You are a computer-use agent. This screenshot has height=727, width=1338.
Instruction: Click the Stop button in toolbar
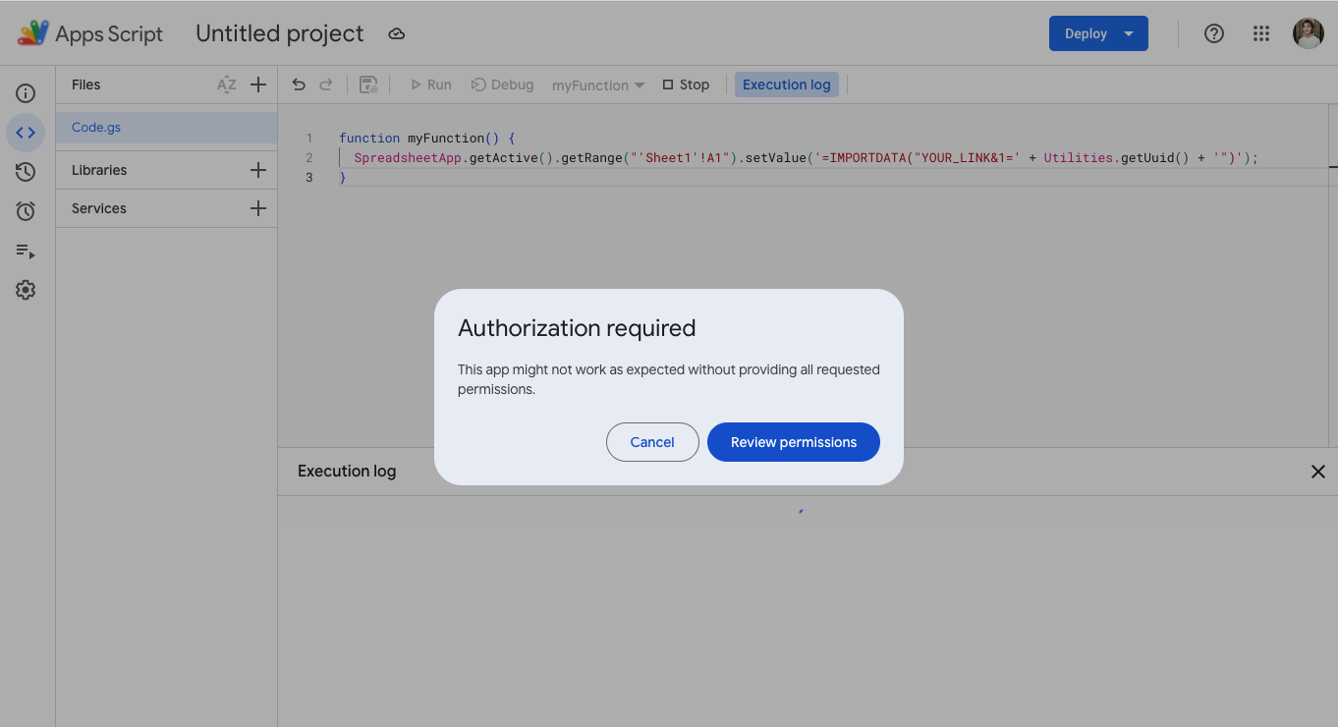[x=686, y=84]
